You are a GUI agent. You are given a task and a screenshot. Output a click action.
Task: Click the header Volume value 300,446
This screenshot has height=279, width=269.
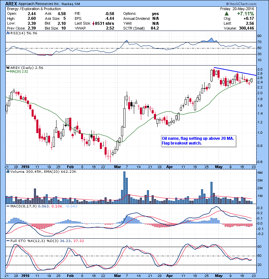point(246,28)
